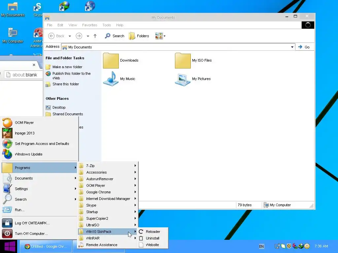Click Make a new folder link
The width and height of the screenshot is (338, 253).
67,67
